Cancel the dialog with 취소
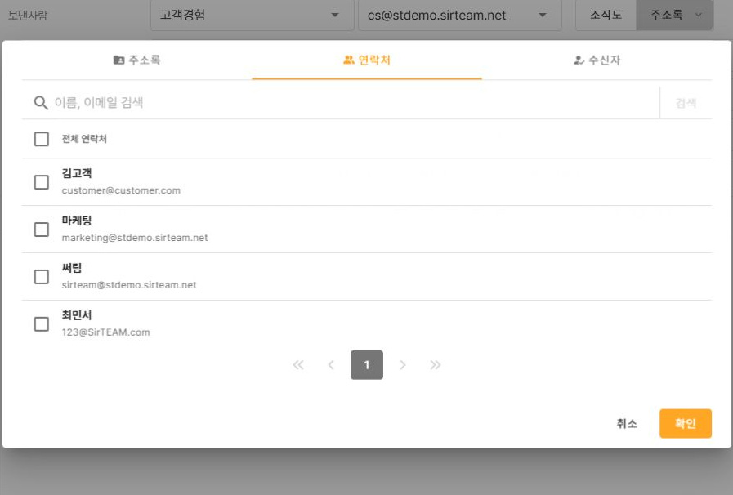The height and width of the screenshot is (495, 733). click(627, 423)
